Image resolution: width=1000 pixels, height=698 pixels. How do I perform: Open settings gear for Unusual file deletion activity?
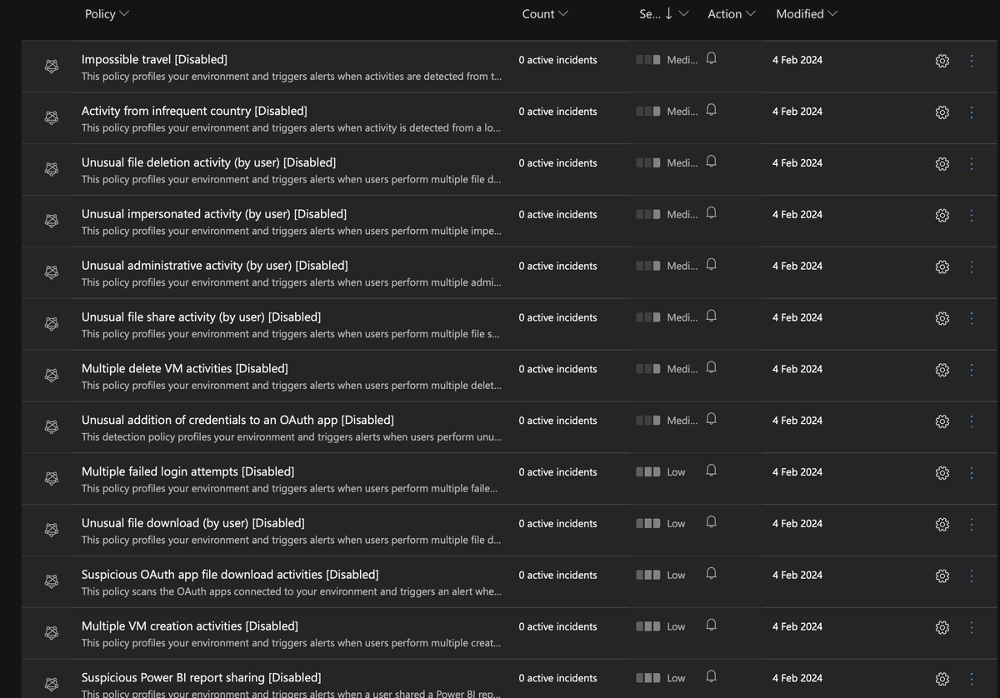942,164
